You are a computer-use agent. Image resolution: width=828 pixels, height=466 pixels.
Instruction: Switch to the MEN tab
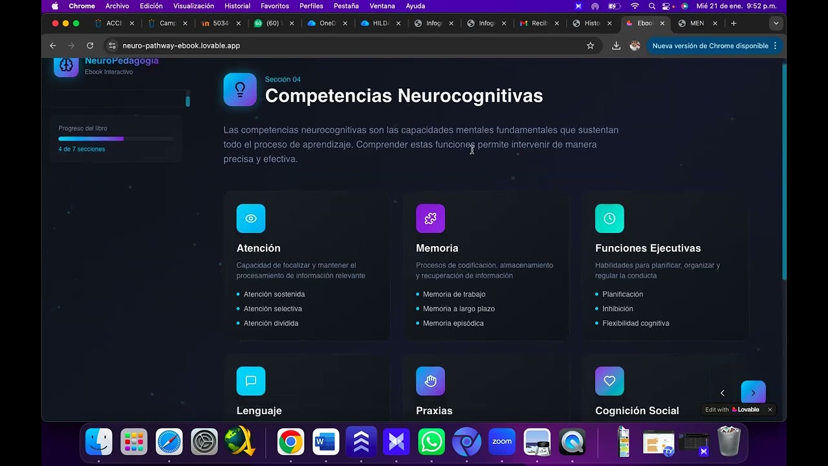[x=698, y=23]
